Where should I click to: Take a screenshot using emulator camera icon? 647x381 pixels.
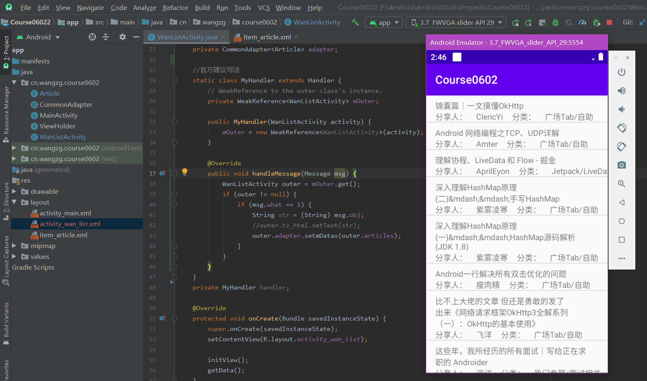click(x=622, y=165)
